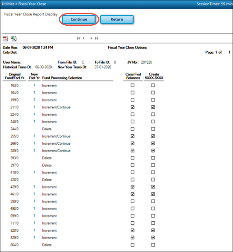Screen dimensions: 233x252
Task: Click the Return button
Action: pos(117,20)
